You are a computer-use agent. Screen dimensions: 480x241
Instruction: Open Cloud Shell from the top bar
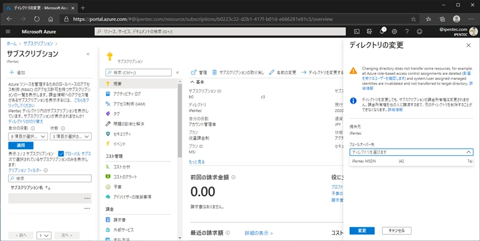pyautogui.click(x=356, y=31)
